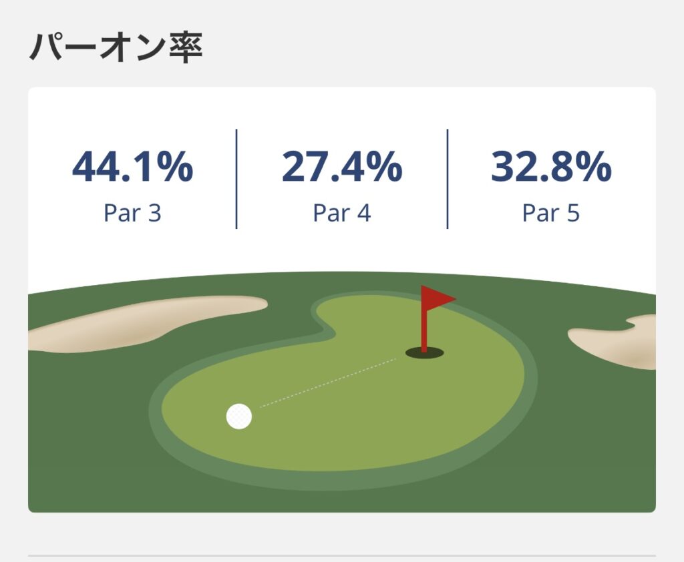Tap the 32.8% value
This screenshot has width=684, height=562.
(x=551, y=167)
